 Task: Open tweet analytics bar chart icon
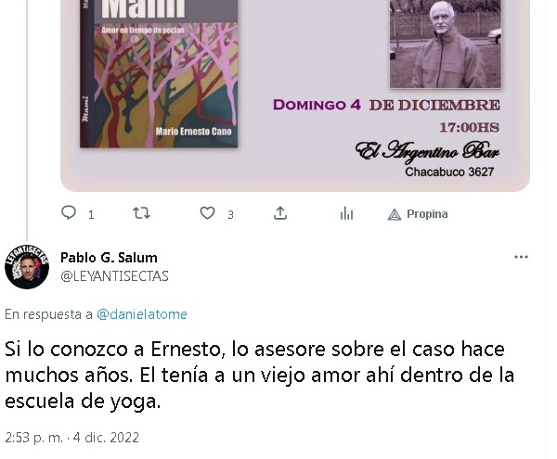[x=346, y=213]
